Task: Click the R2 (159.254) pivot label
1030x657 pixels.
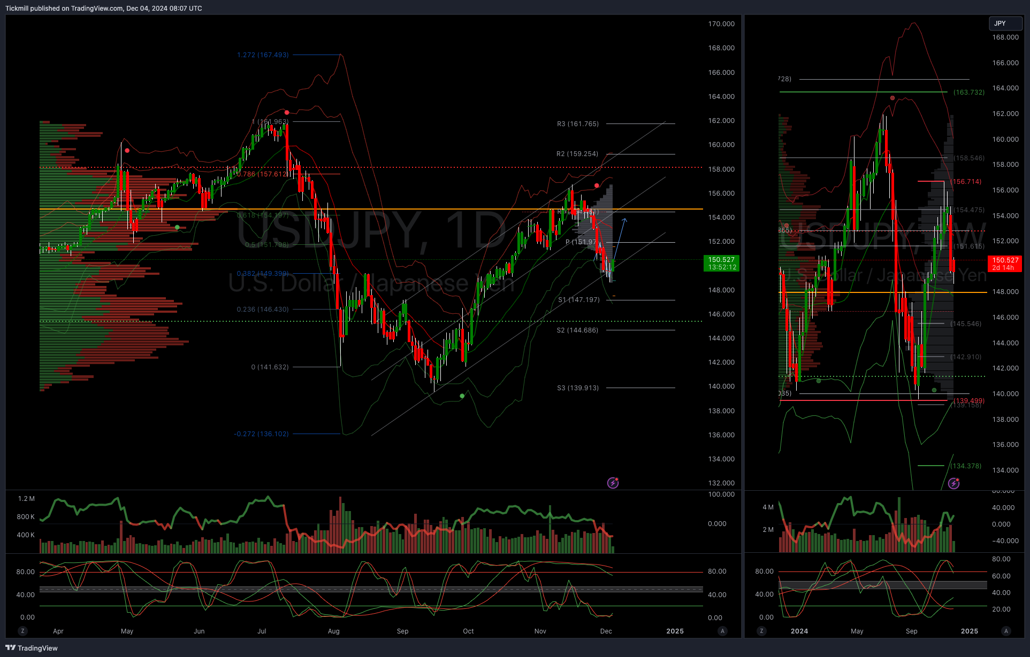Action: click(577, 153)
